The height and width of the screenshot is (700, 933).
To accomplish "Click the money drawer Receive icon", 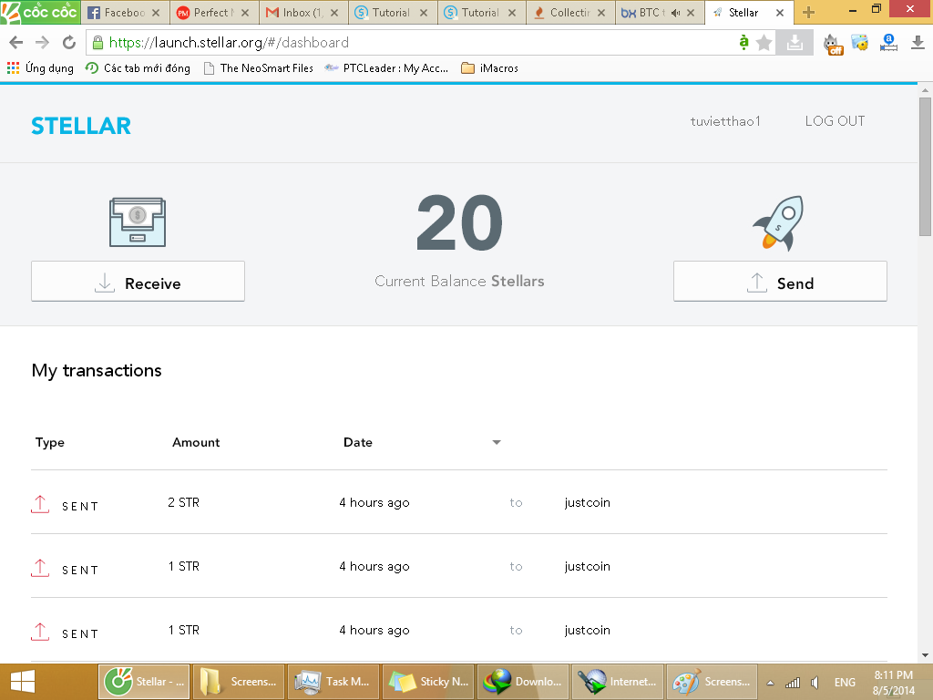I will point(138,222).
